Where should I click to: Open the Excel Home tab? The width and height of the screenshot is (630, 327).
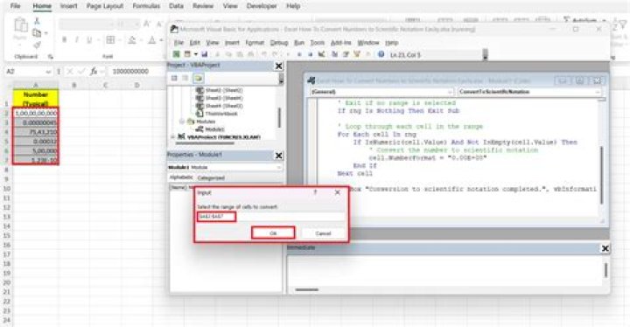tap(42, 6)
